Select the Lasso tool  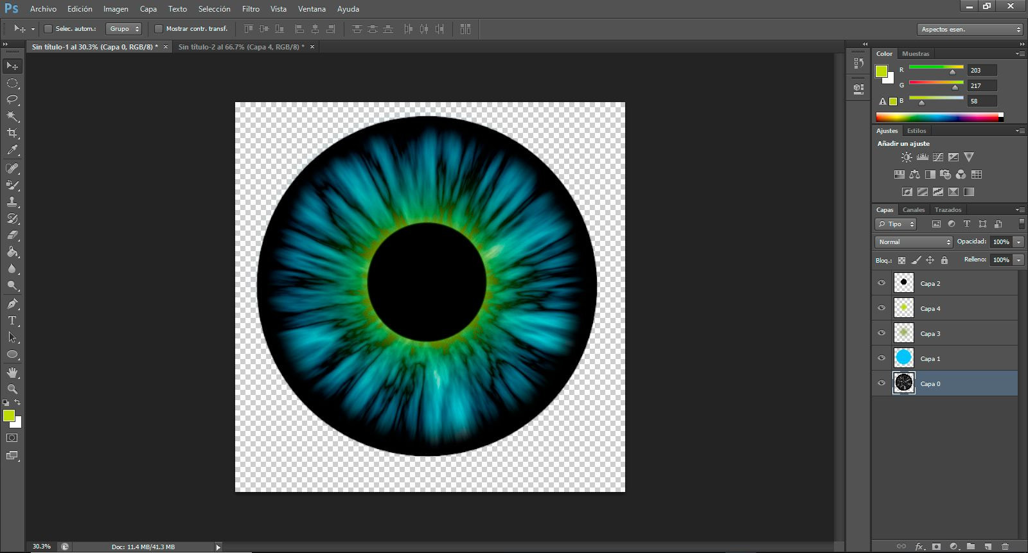12,100
